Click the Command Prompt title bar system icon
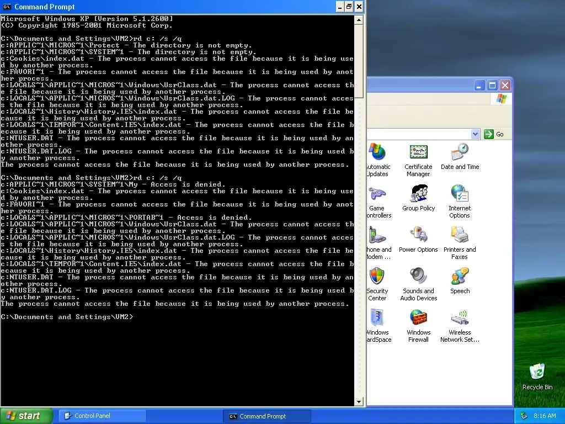This screenshot has width=565, height=424. (7, 7)
